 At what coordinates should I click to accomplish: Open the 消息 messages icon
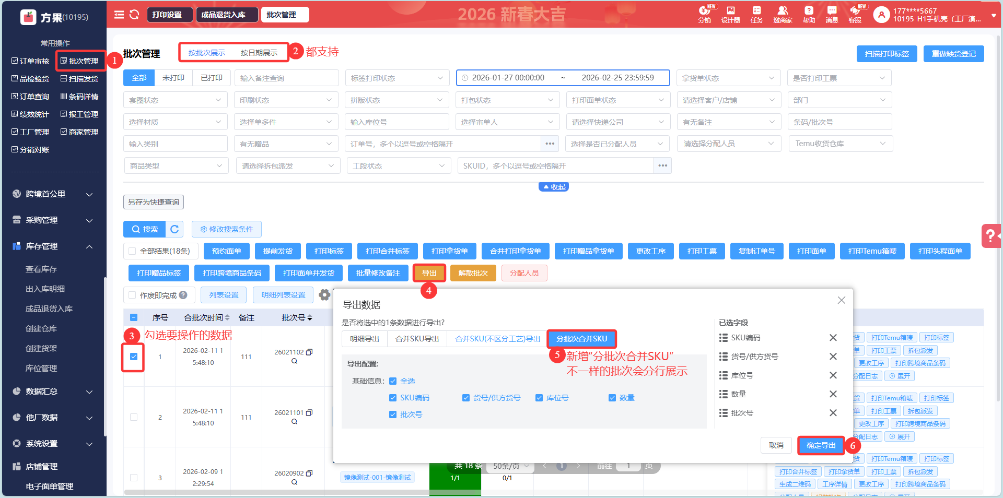832,15
